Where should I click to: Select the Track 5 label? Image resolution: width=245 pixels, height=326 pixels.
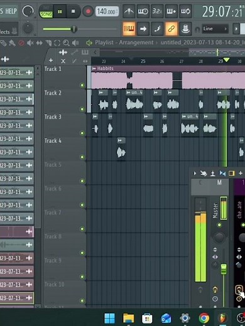[53, 165]
